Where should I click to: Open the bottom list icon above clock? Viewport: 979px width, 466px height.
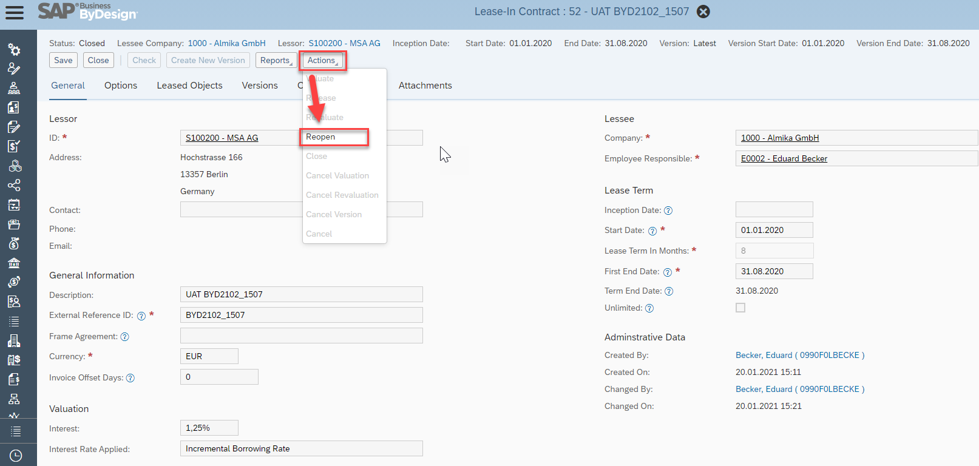16,431
